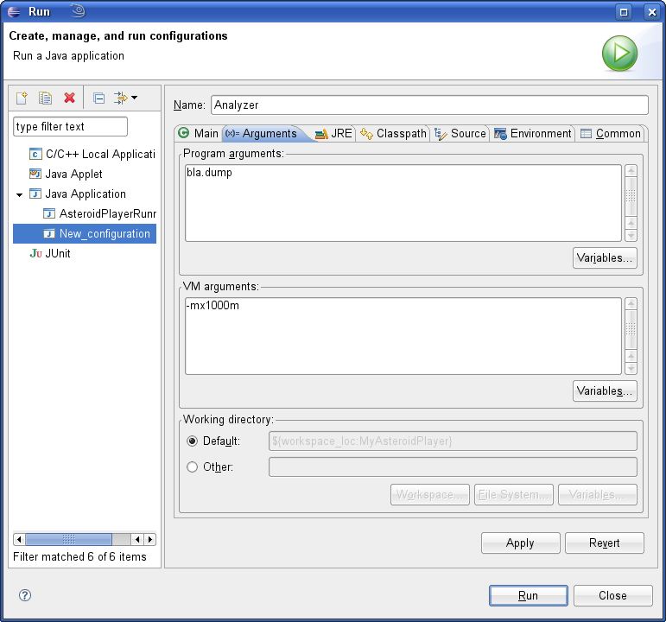Click the File System... button
The height and width of the screenshot is (622, 666).
point(513,494)
